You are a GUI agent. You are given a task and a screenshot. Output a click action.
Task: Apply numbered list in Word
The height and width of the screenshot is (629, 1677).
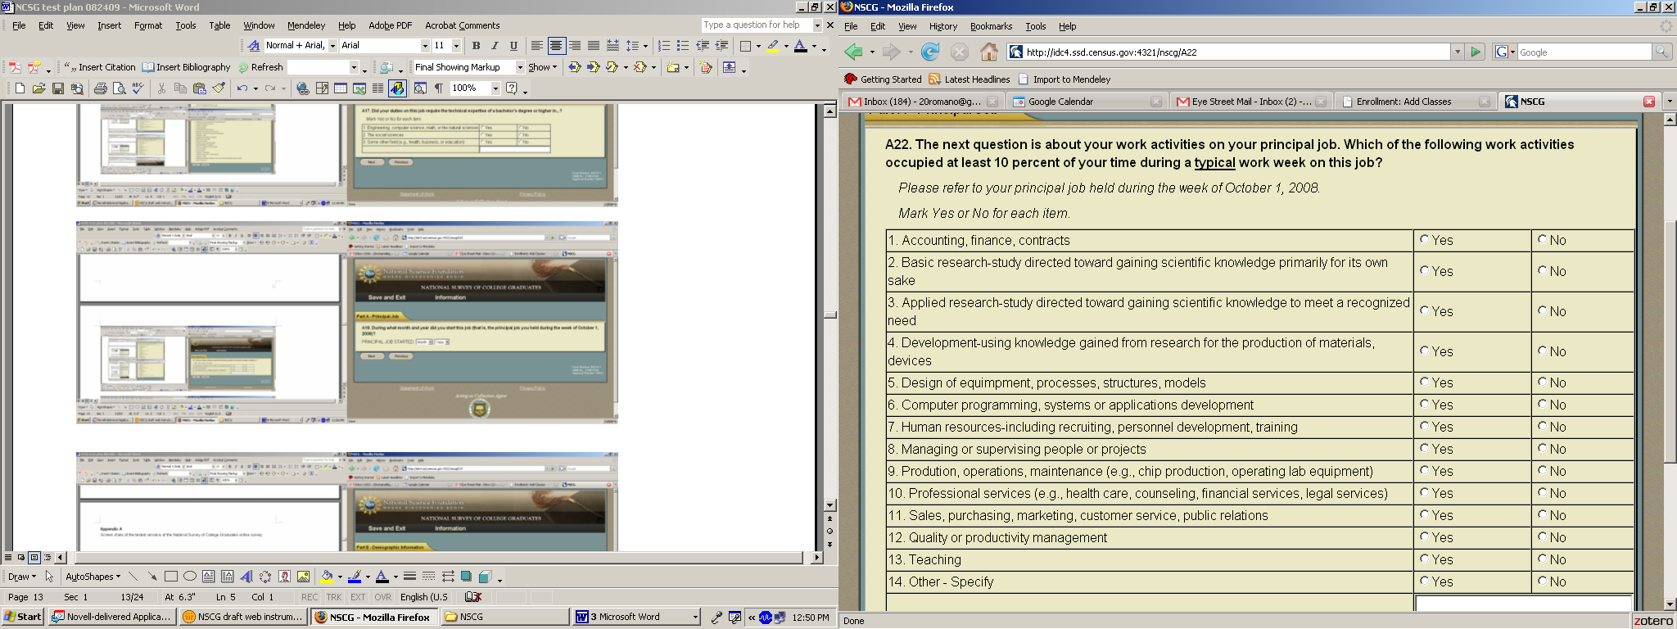(664, 46)
